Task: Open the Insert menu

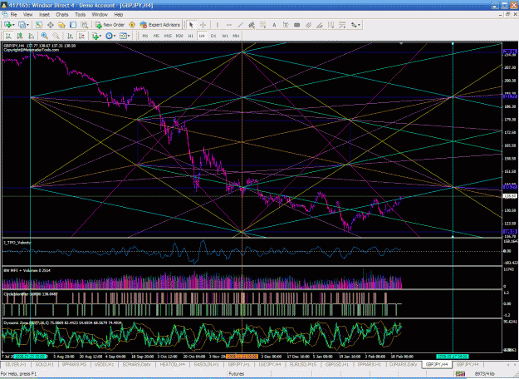Action: (44, 15)
